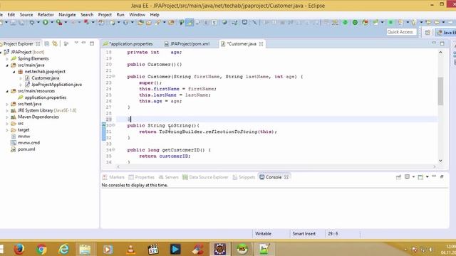Click the Display Selected Console icon
The width and height of the screenshot is (456, 256).
[x=407, y=177]
